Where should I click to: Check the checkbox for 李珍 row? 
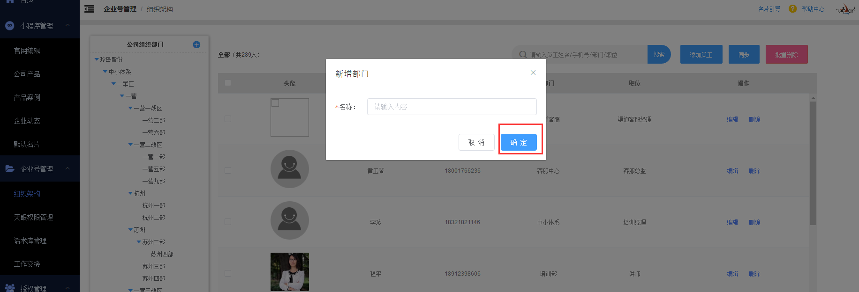point(228,222)
